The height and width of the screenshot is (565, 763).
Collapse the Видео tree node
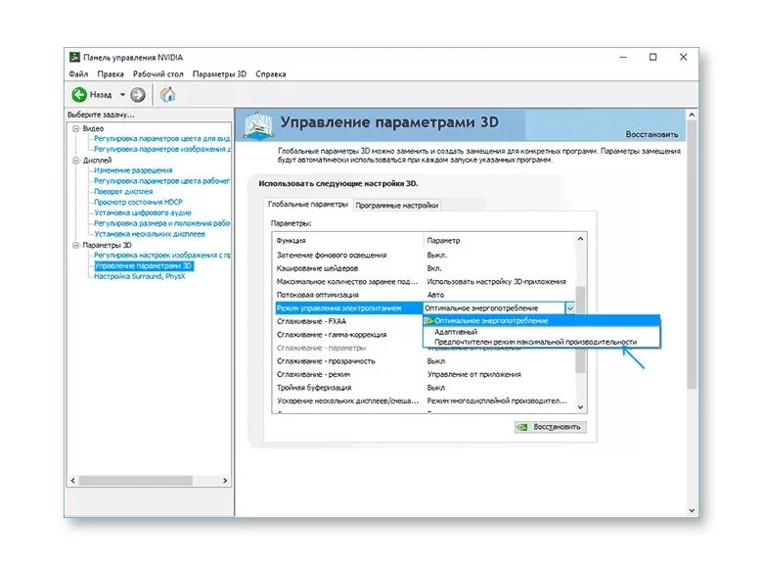click(x=76, y=128)
